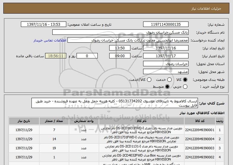The height and width of the screenshot is (165, 233).
Task: Click the request creator name field
Action: coord(128,40)
